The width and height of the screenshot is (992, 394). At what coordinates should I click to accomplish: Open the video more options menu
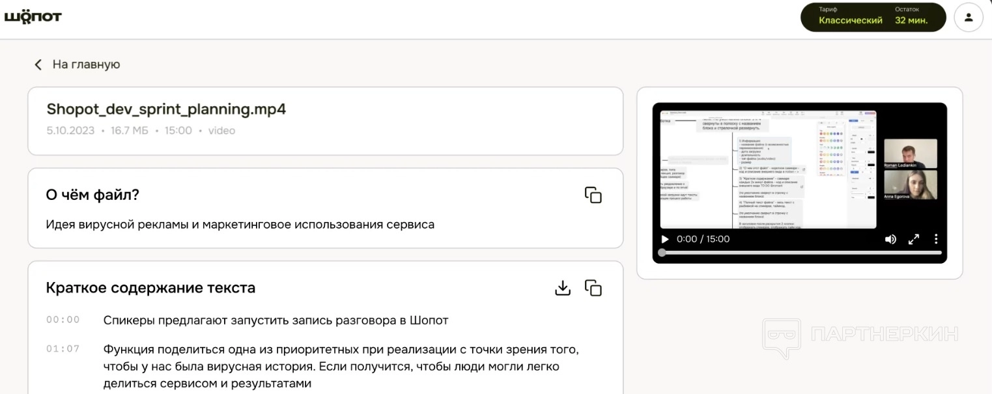coord(936,239)
